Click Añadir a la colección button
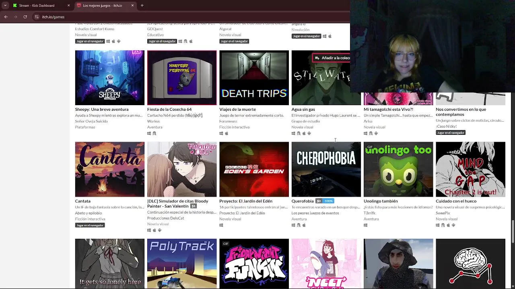 pos(332,58)
